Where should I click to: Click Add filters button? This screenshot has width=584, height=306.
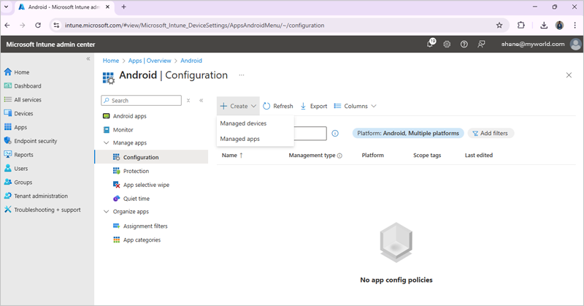tap(491, 134)
